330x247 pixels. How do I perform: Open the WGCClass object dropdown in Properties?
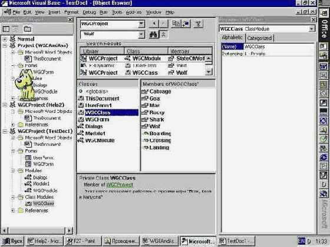point(312,29)
